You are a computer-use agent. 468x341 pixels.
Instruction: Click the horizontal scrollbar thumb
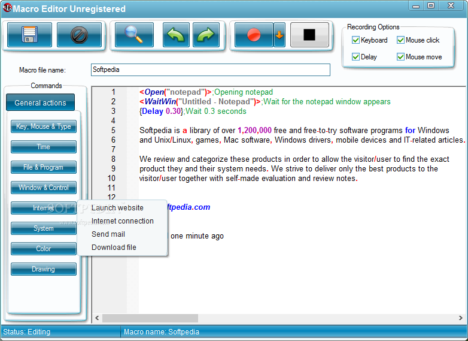tap(150, 318)
